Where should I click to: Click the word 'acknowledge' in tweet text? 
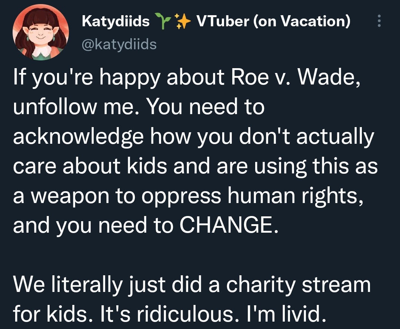point(78,137)
